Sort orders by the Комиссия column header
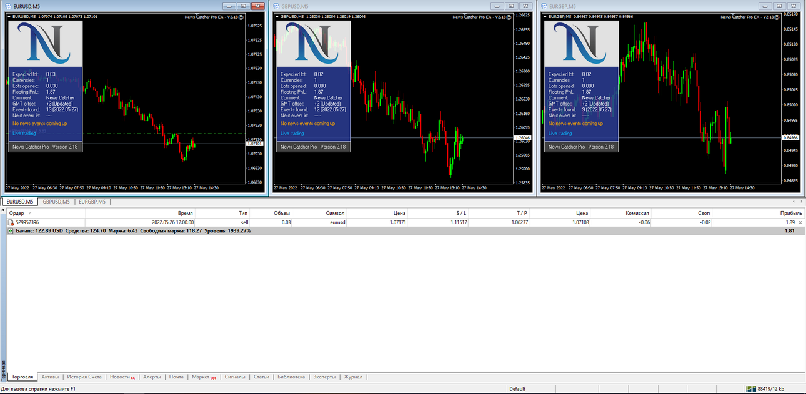The width and height of the screenshot is (806, 394). click(x=621, y=213)
